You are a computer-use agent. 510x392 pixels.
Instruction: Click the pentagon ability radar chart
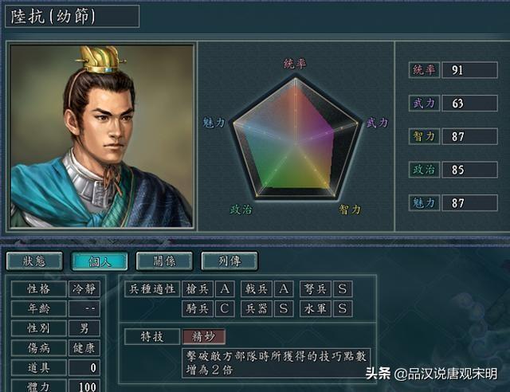pyautogui.click(x=296, y=139)
